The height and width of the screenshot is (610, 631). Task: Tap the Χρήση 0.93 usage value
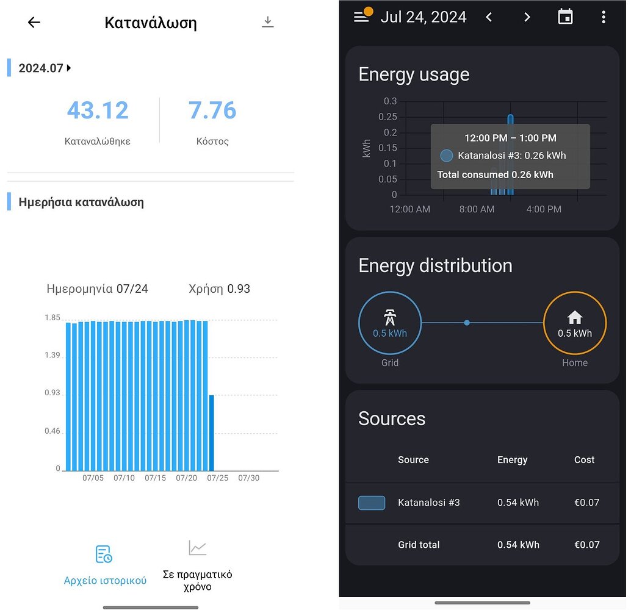click(219, 289)
